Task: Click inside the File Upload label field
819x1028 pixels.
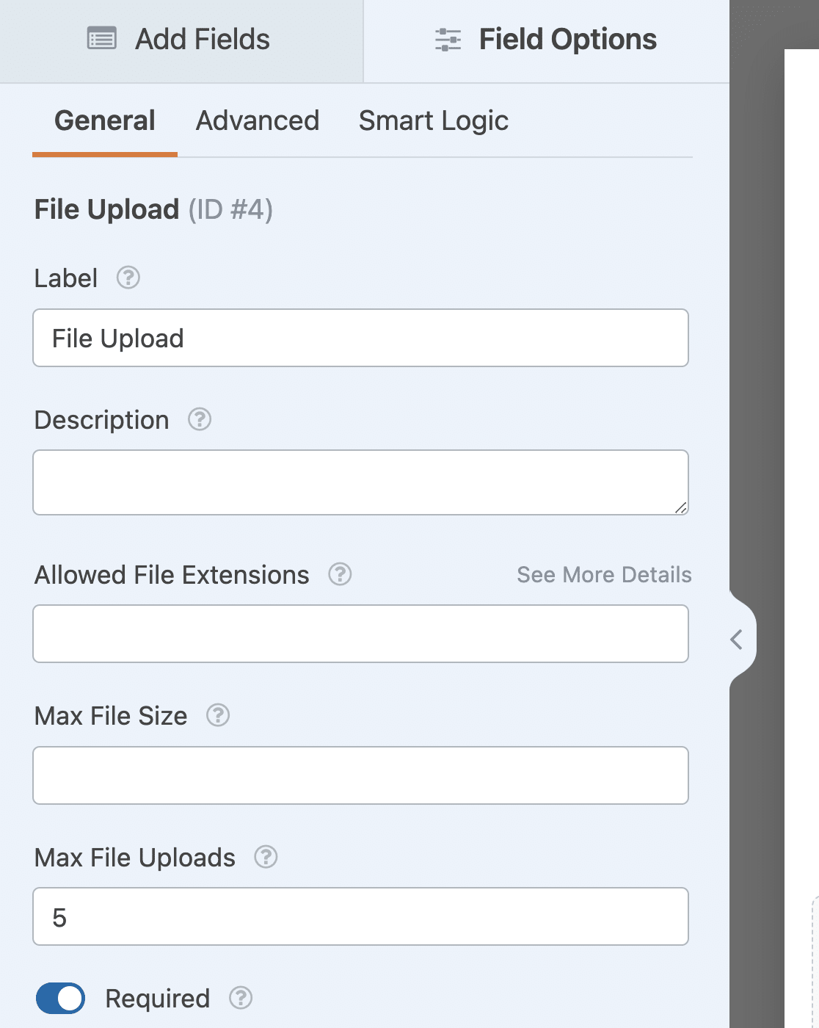Action: (360, 338)
